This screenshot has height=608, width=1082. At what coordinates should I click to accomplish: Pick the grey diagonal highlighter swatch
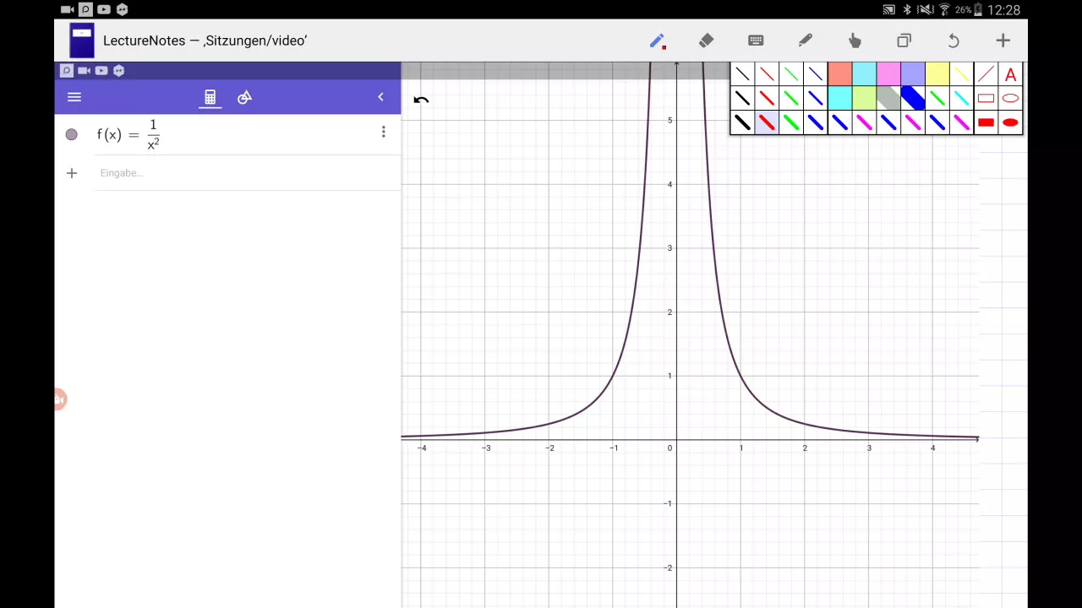click(x=888, y=99)
